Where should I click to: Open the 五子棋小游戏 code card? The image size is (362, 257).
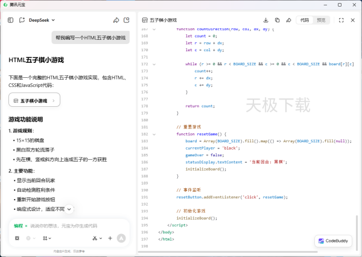38,101
